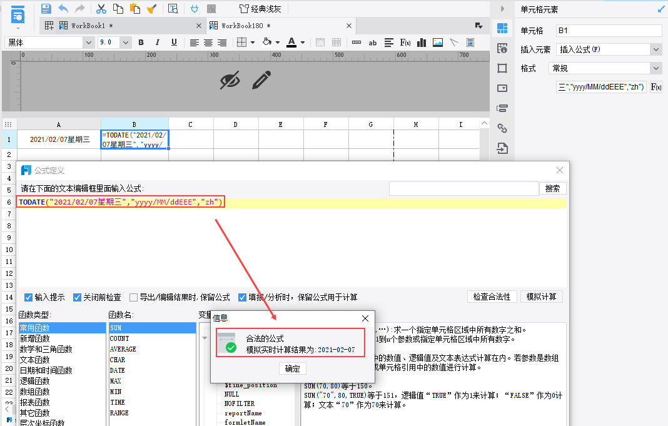Close the WorkBook1 tab

(x=198, y=26)
